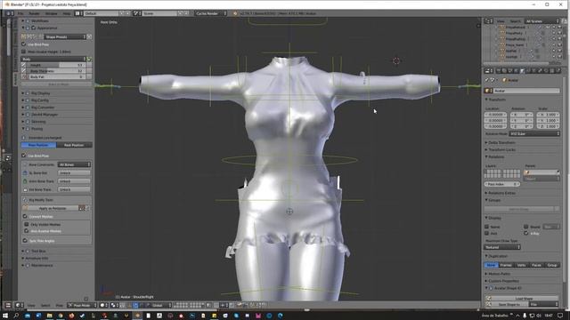Click the icon left of Apply as Restpose

coord(25,208)
